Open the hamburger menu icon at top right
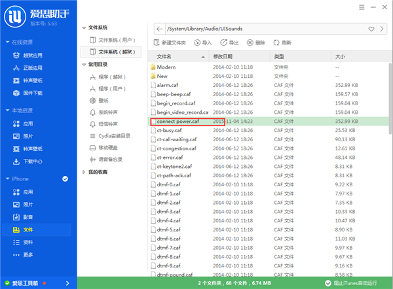This screenshot has height=289, width=393. coord(362,7)
